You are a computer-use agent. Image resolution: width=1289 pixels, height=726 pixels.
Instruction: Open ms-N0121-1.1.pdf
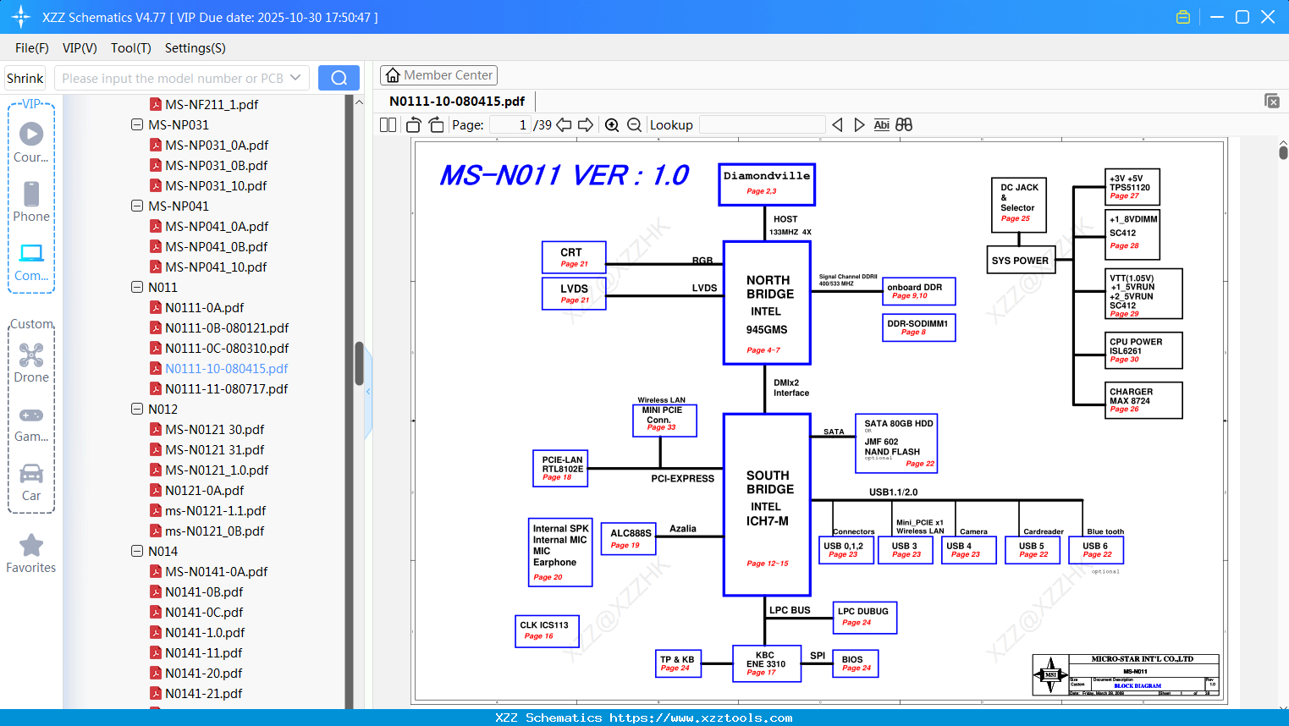[x=215, y=510]
